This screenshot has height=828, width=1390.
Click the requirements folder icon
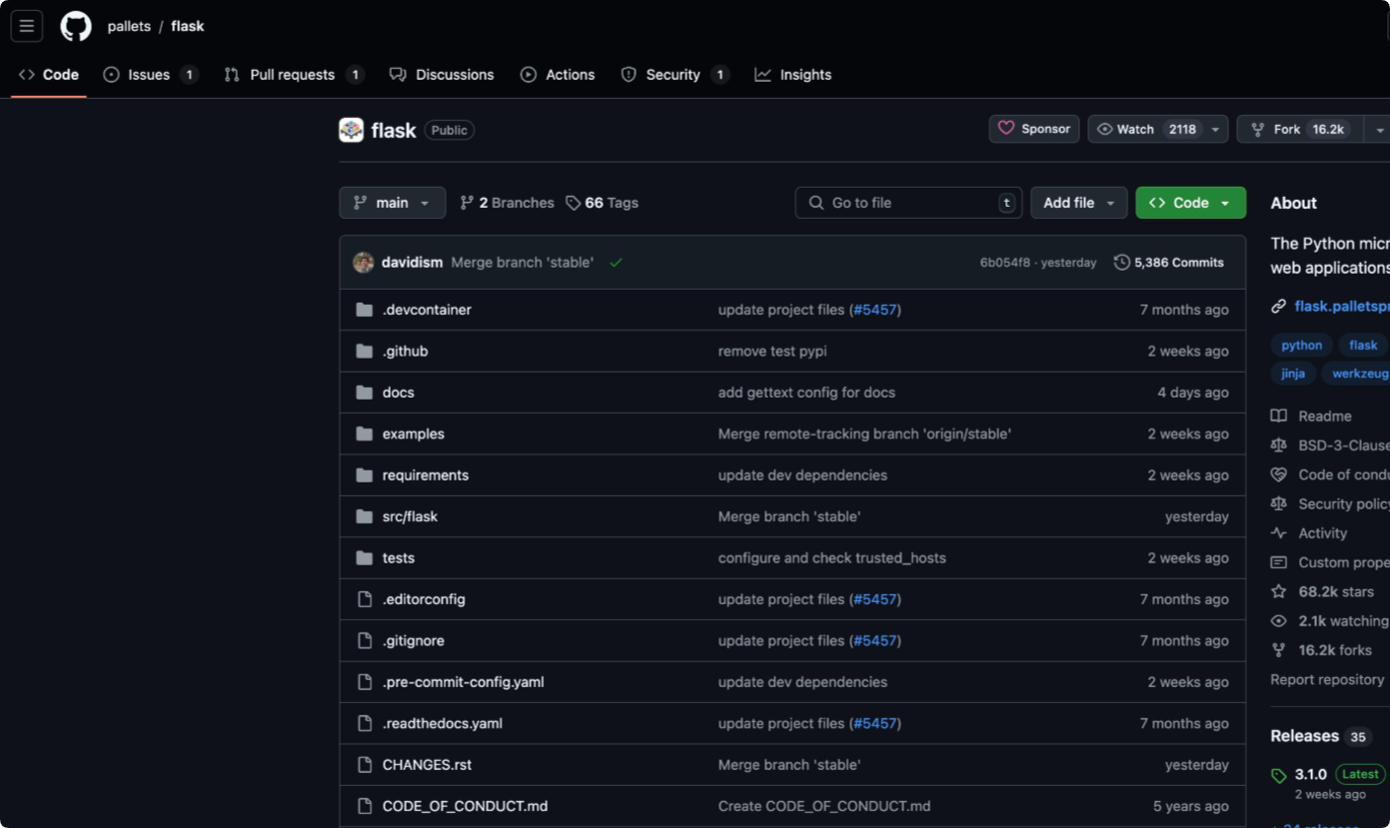click(x=365, y=475)
